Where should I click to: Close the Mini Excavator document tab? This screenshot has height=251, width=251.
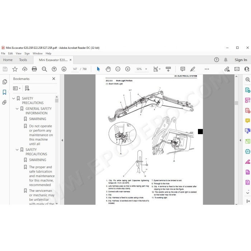[70, 60]
